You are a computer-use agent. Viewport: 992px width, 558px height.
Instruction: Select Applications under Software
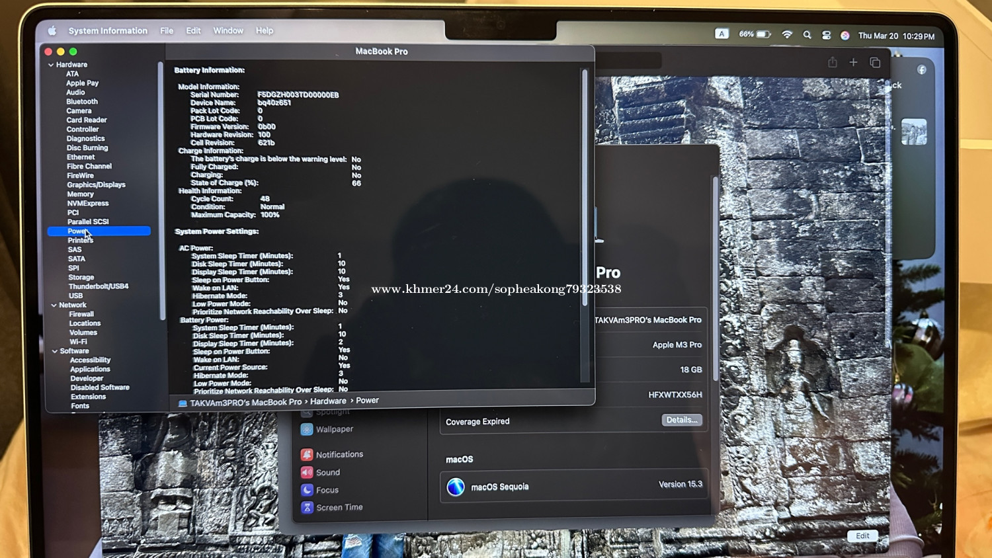coord(90,370)
